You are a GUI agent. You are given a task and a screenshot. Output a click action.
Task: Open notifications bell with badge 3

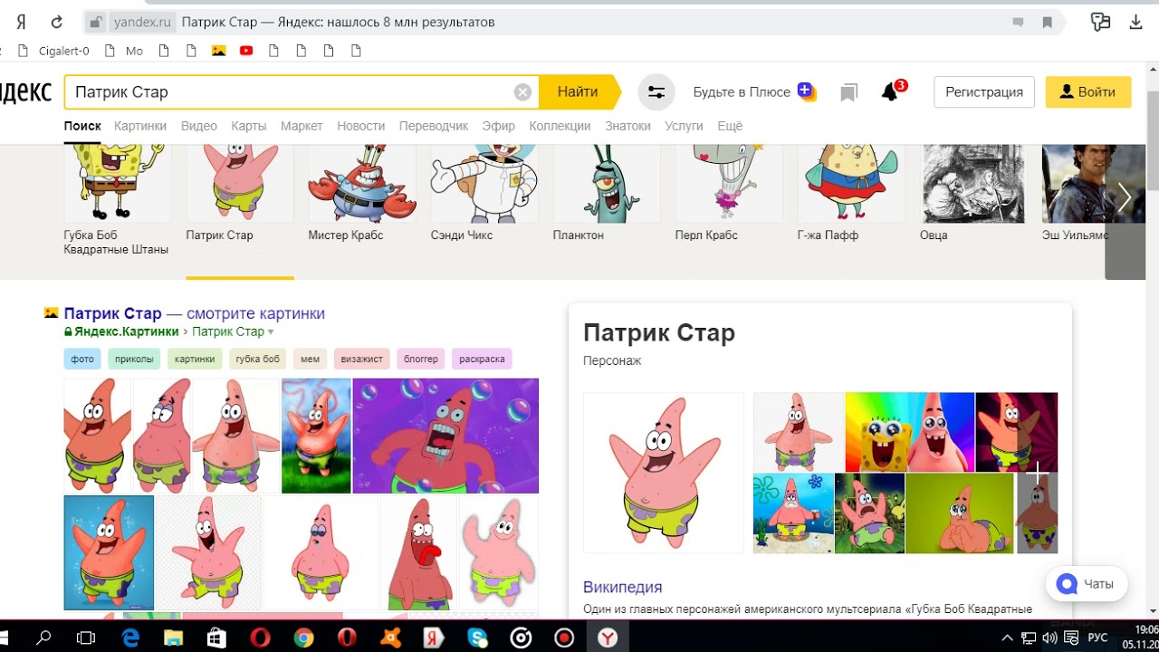pyautogui.click(x=892, y=91)
